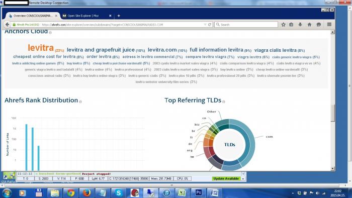Expand GSA status panel dropdown arrow
This screenshot has height=198, width=352.
coord(243,174)
